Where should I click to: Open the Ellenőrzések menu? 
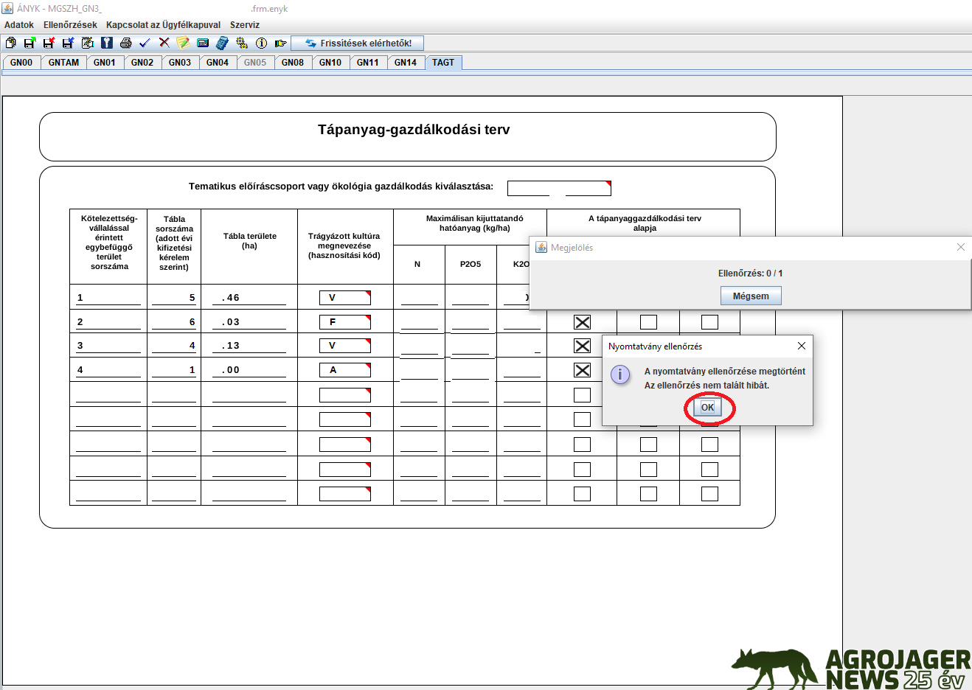[70, 25]
